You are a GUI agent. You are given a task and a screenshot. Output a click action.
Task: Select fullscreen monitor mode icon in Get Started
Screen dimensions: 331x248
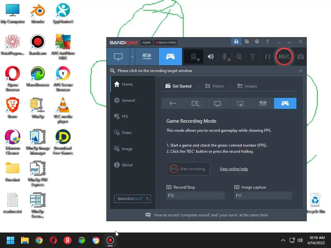218,103
